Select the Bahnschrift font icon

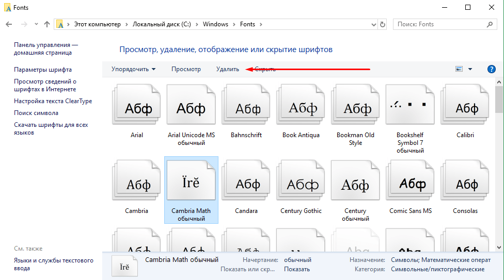246,105
